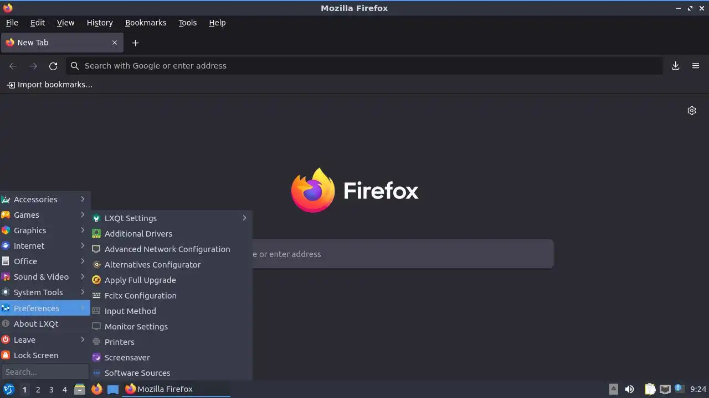Open the file manager from the panel
The image size is (709, 398).
[80, 389]
